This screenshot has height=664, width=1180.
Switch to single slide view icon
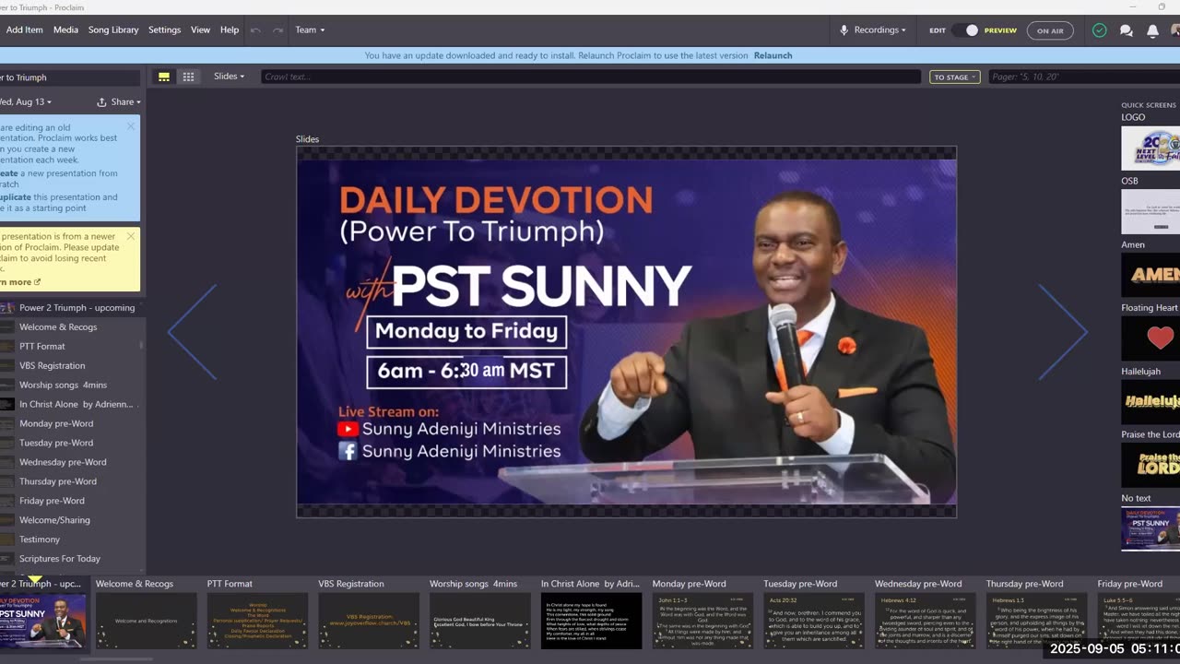coord(164,77)
